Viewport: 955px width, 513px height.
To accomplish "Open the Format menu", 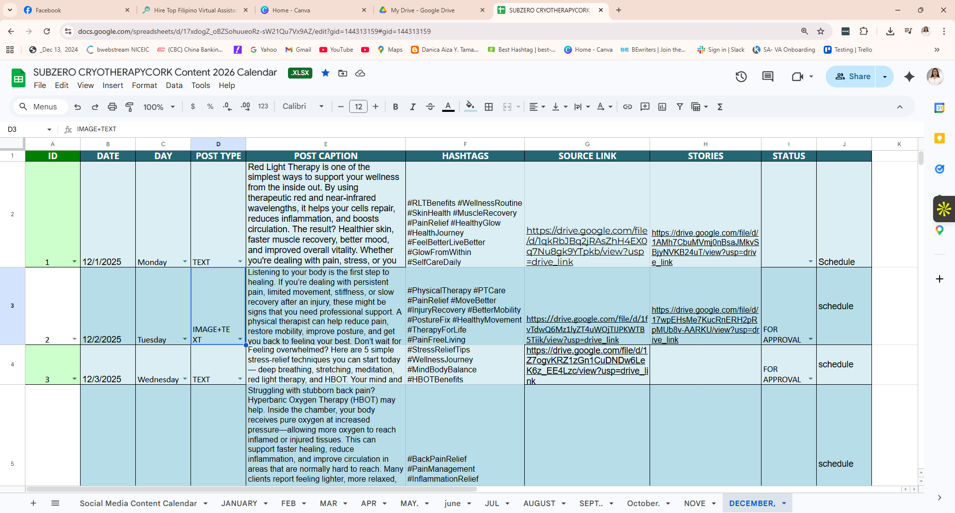I will tap(144, 85).
